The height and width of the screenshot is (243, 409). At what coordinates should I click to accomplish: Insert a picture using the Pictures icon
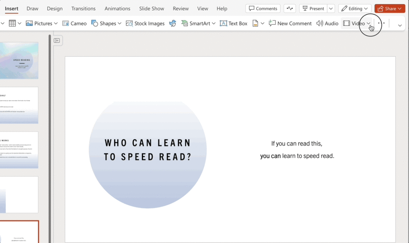pos(30,24)
